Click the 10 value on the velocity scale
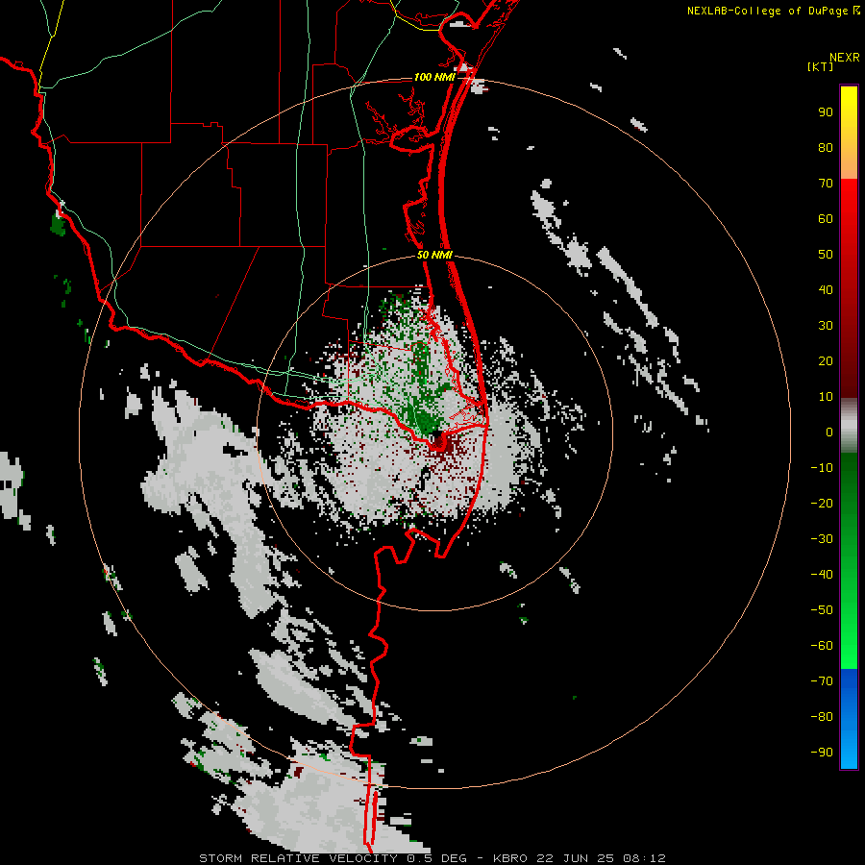 point(826,397)
